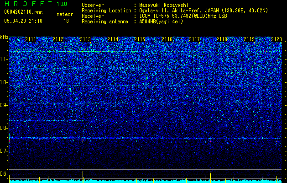Click the ICOM IC-575 receiver text
287x183 pixels.
tap(183, 16)
